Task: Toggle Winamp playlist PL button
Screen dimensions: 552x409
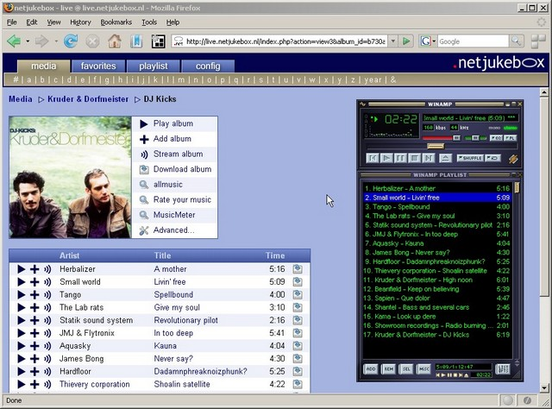Action: 510,138
